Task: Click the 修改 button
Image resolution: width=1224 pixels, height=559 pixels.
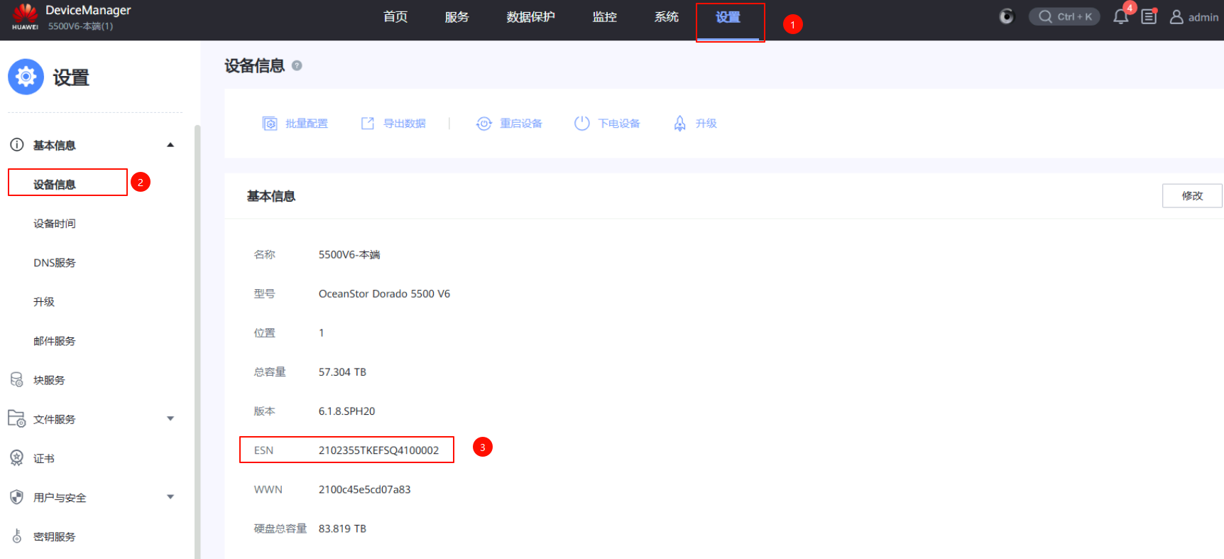Action: [1192, 196]
